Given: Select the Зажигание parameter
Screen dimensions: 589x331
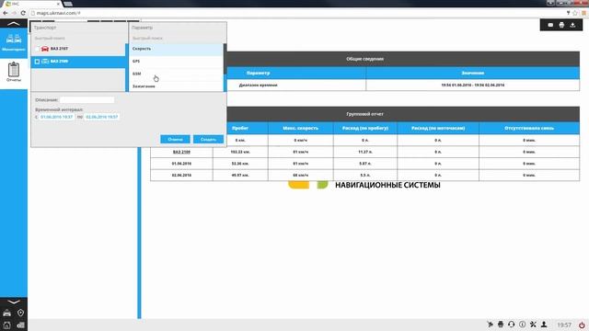Looking at the screenshot, I should pos(176,86).
